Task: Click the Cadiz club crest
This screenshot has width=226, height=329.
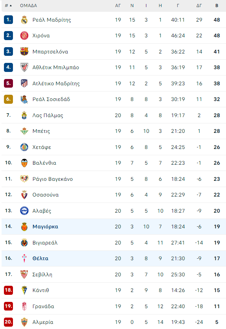Action: (x=24, y=290)
